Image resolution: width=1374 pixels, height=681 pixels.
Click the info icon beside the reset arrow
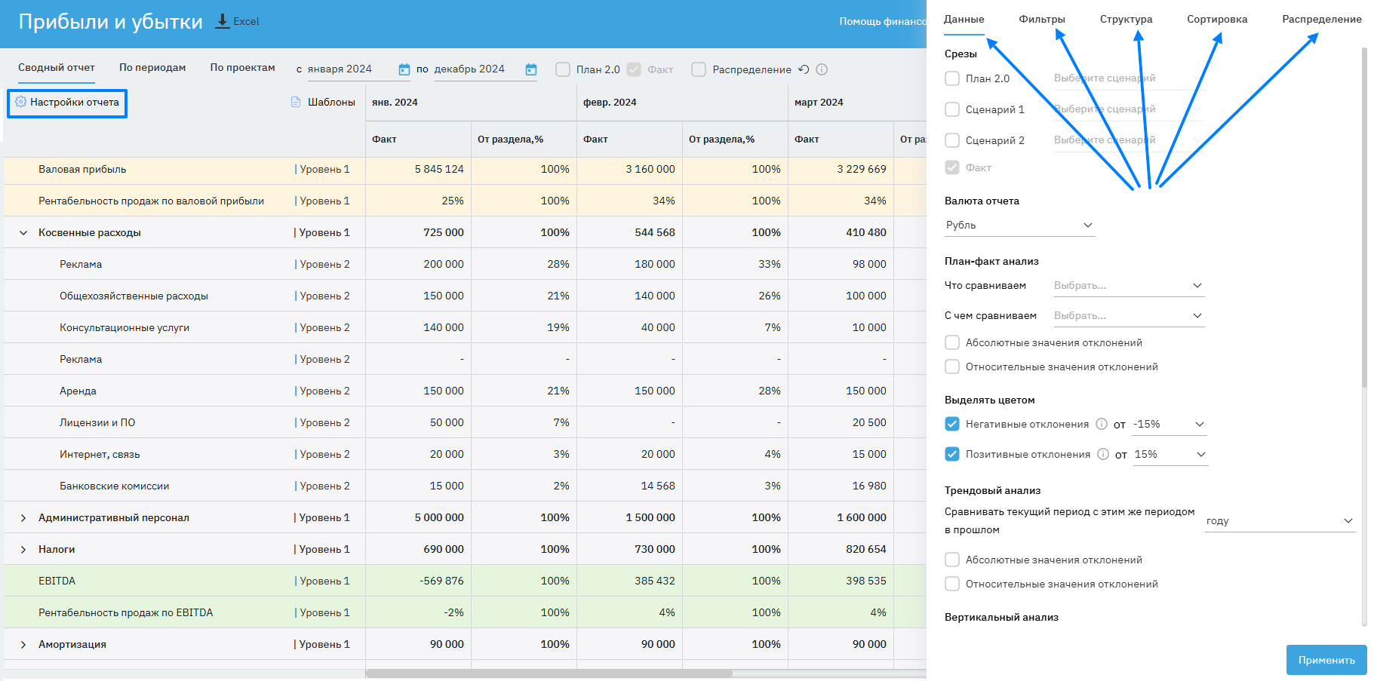(822, 69)
